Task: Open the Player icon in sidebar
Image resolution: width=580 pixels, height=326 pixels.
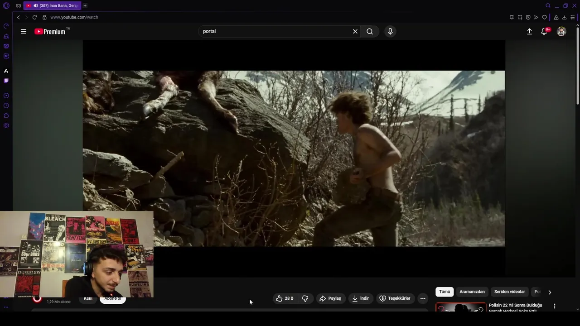Action: (x=6, y=96)
